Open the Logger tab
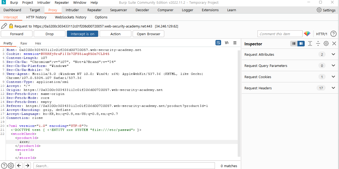The width and height of the screenshot is (339, 169). point(188,10)
